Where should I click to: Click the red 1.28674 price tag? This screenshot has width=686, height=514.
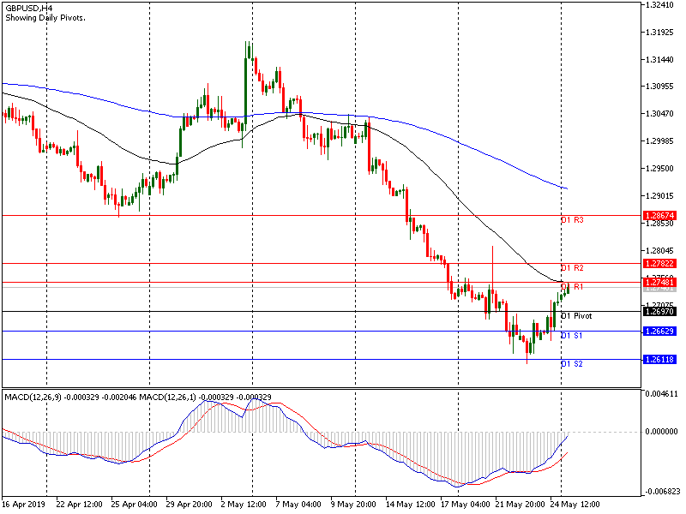tap(659, 216)
